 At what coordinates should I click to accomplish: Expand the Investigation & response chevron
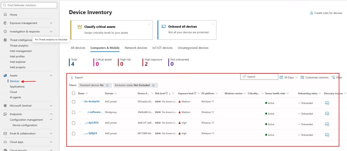coord(51,31)
